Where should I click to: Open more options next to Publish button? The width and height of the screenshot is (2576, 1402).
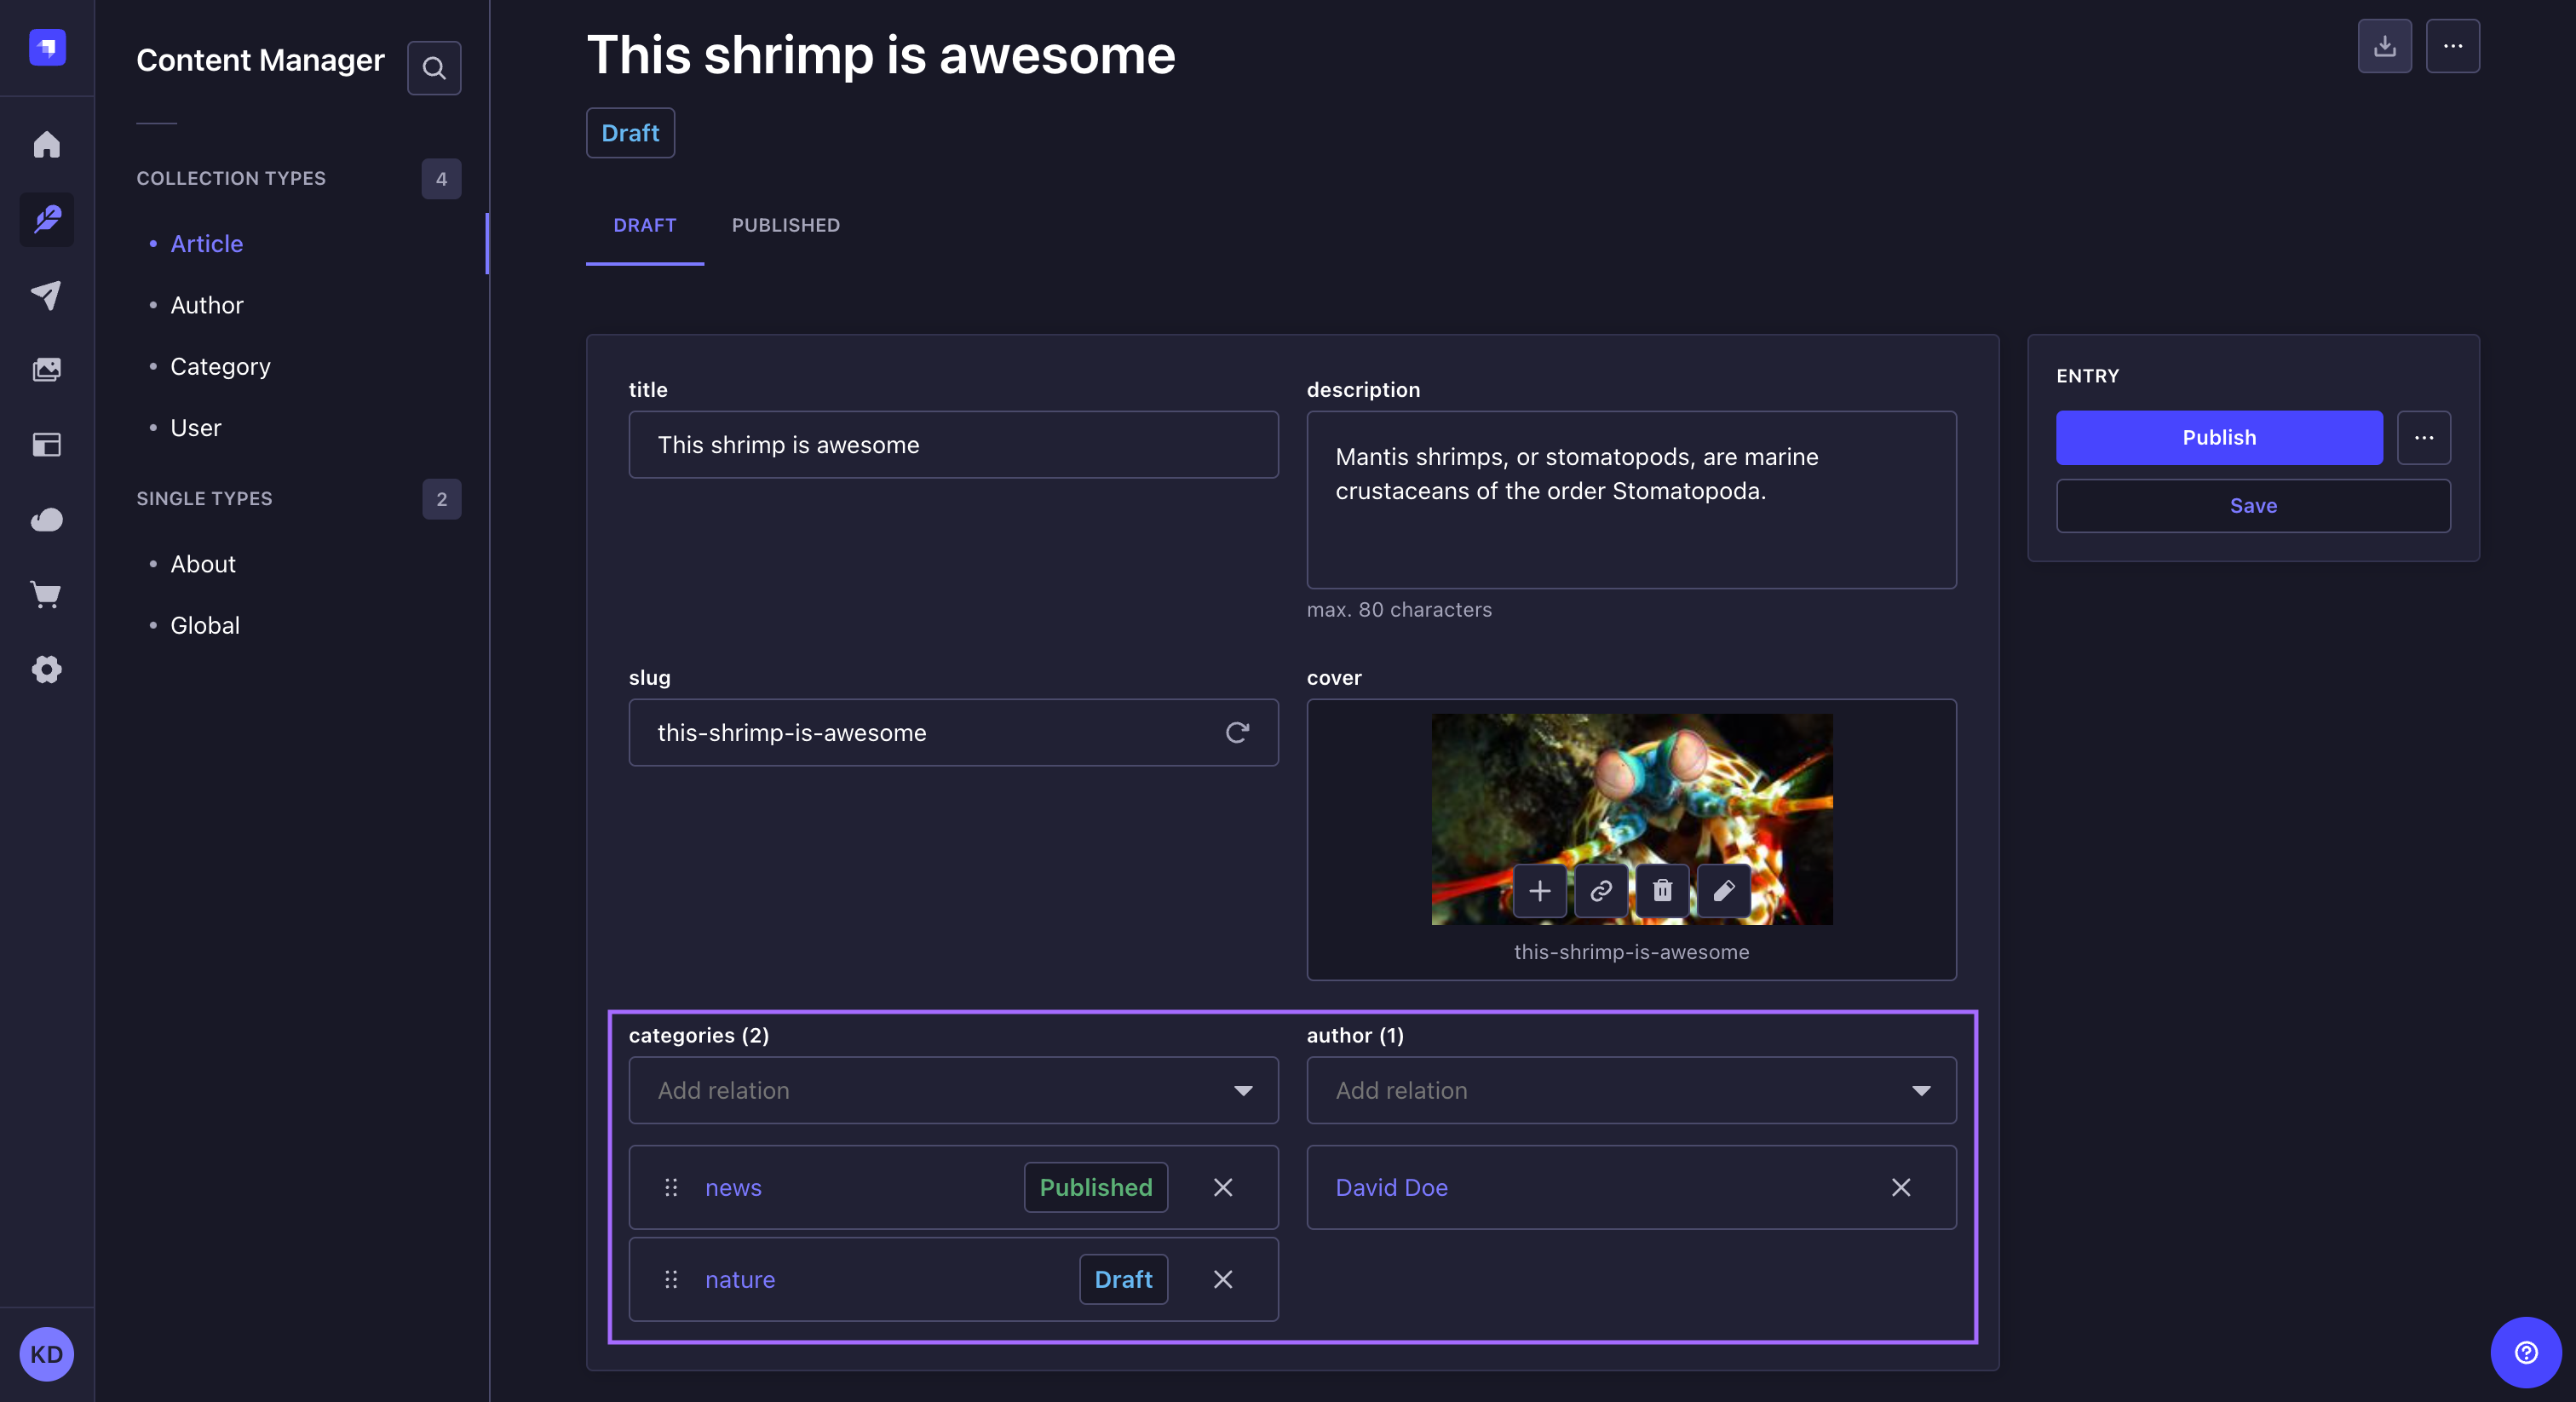pyautogui.click(x=2423, y=437)
